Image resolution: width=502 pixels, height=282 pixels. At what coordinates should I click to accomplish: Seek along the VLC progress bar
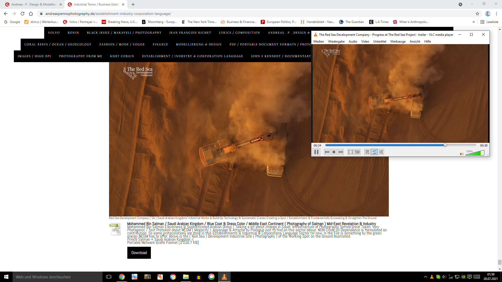401,145
